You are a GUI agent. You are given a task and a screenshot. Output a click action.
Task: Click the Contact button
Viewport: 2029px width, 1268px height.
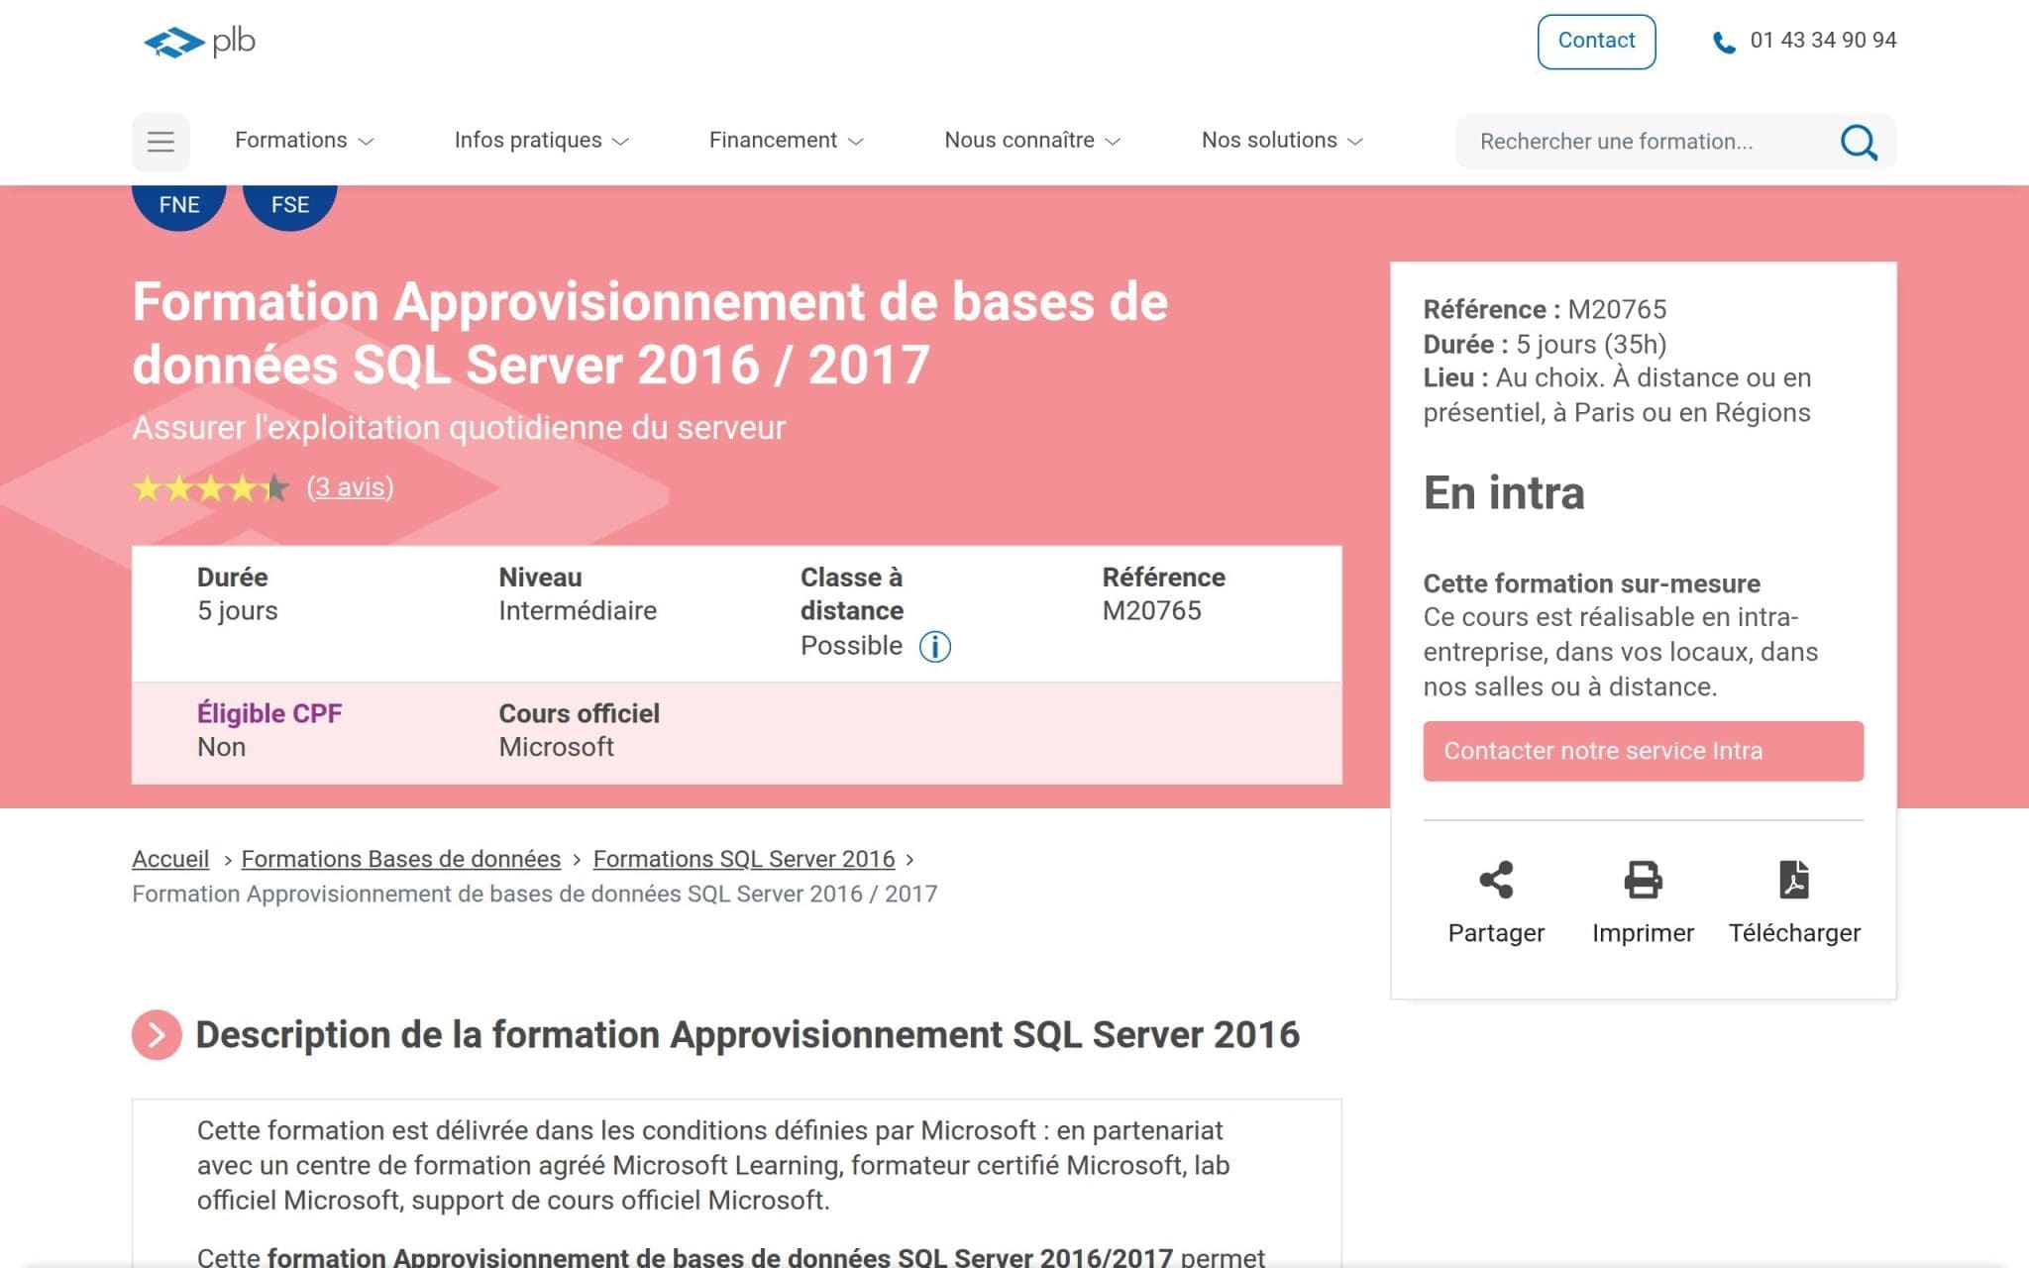[1596, 42]
